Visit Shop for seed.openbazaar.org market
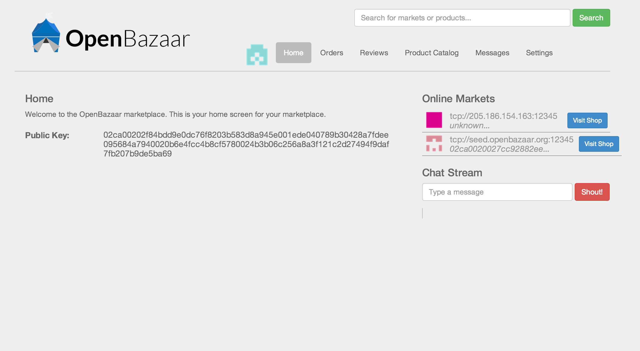This screenshot has height=351, width=640. pyautogui.click(x=599, y=144)
